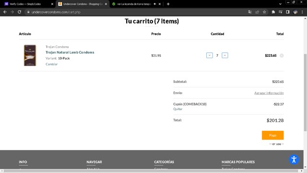This screenshot has height=173, width=307.
Task: Click the horizontal page scrollbar
Action: click(x=151, y=171)
